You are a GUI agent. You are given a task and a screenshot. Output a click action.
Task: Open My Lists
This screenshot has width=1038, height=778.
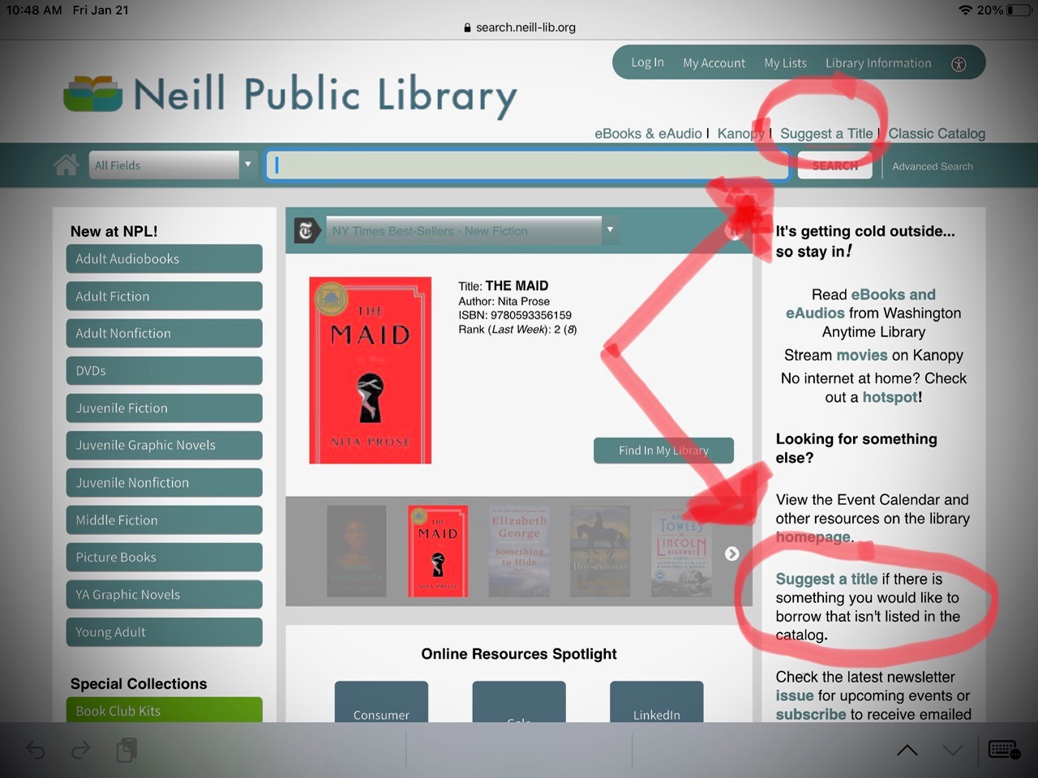click(x=785, y=63)
